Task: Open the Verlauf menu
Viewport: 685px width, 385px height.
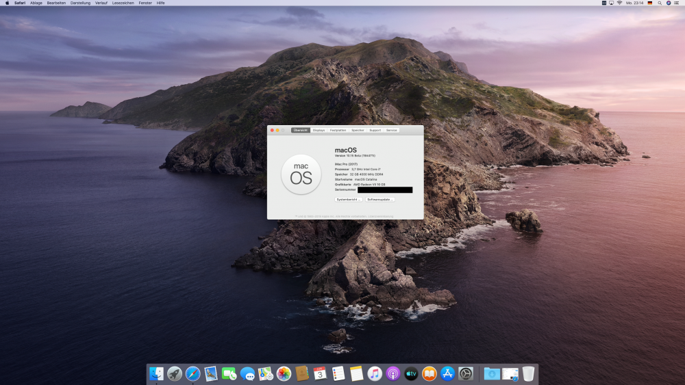Action: [101, 3]
